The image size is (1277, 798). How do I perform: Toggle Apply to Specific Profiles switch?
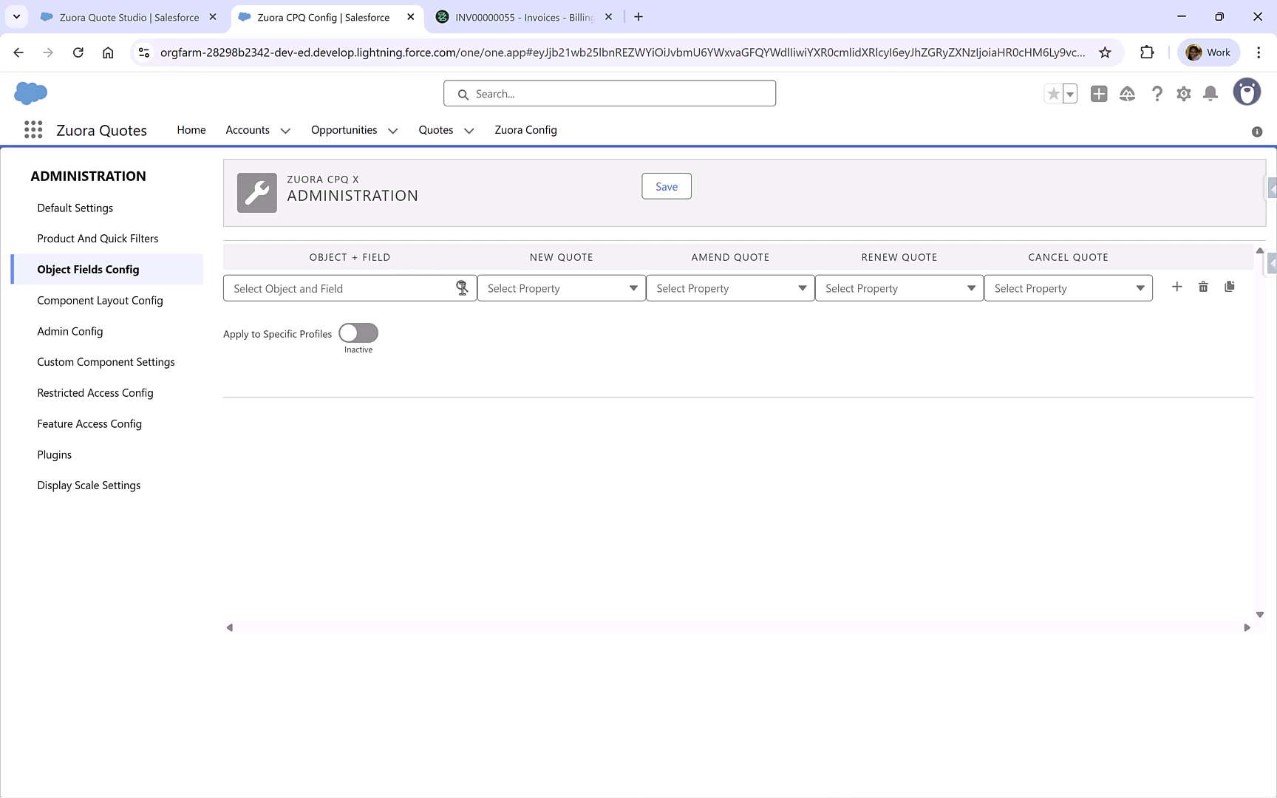tap(358, 333)
